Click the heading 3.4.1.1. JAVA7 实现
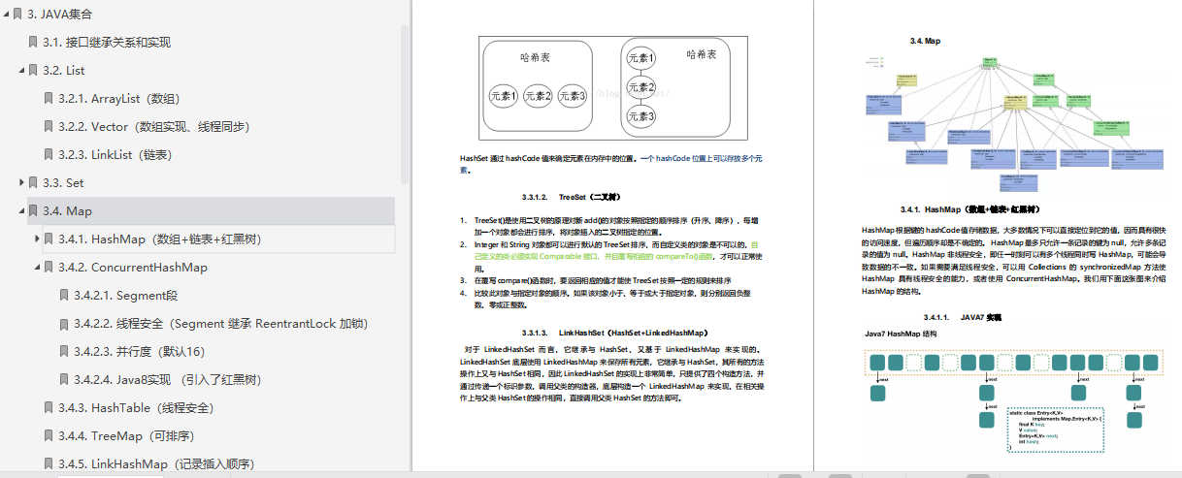 [x=962, y=317]
